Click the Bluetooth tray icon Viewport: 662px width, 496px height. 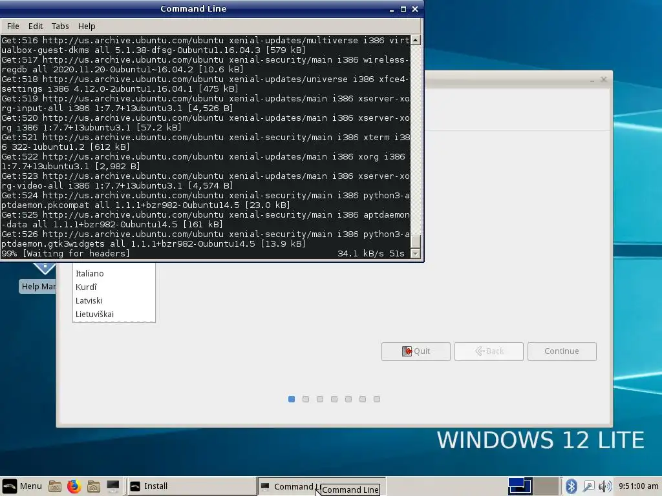571,486
